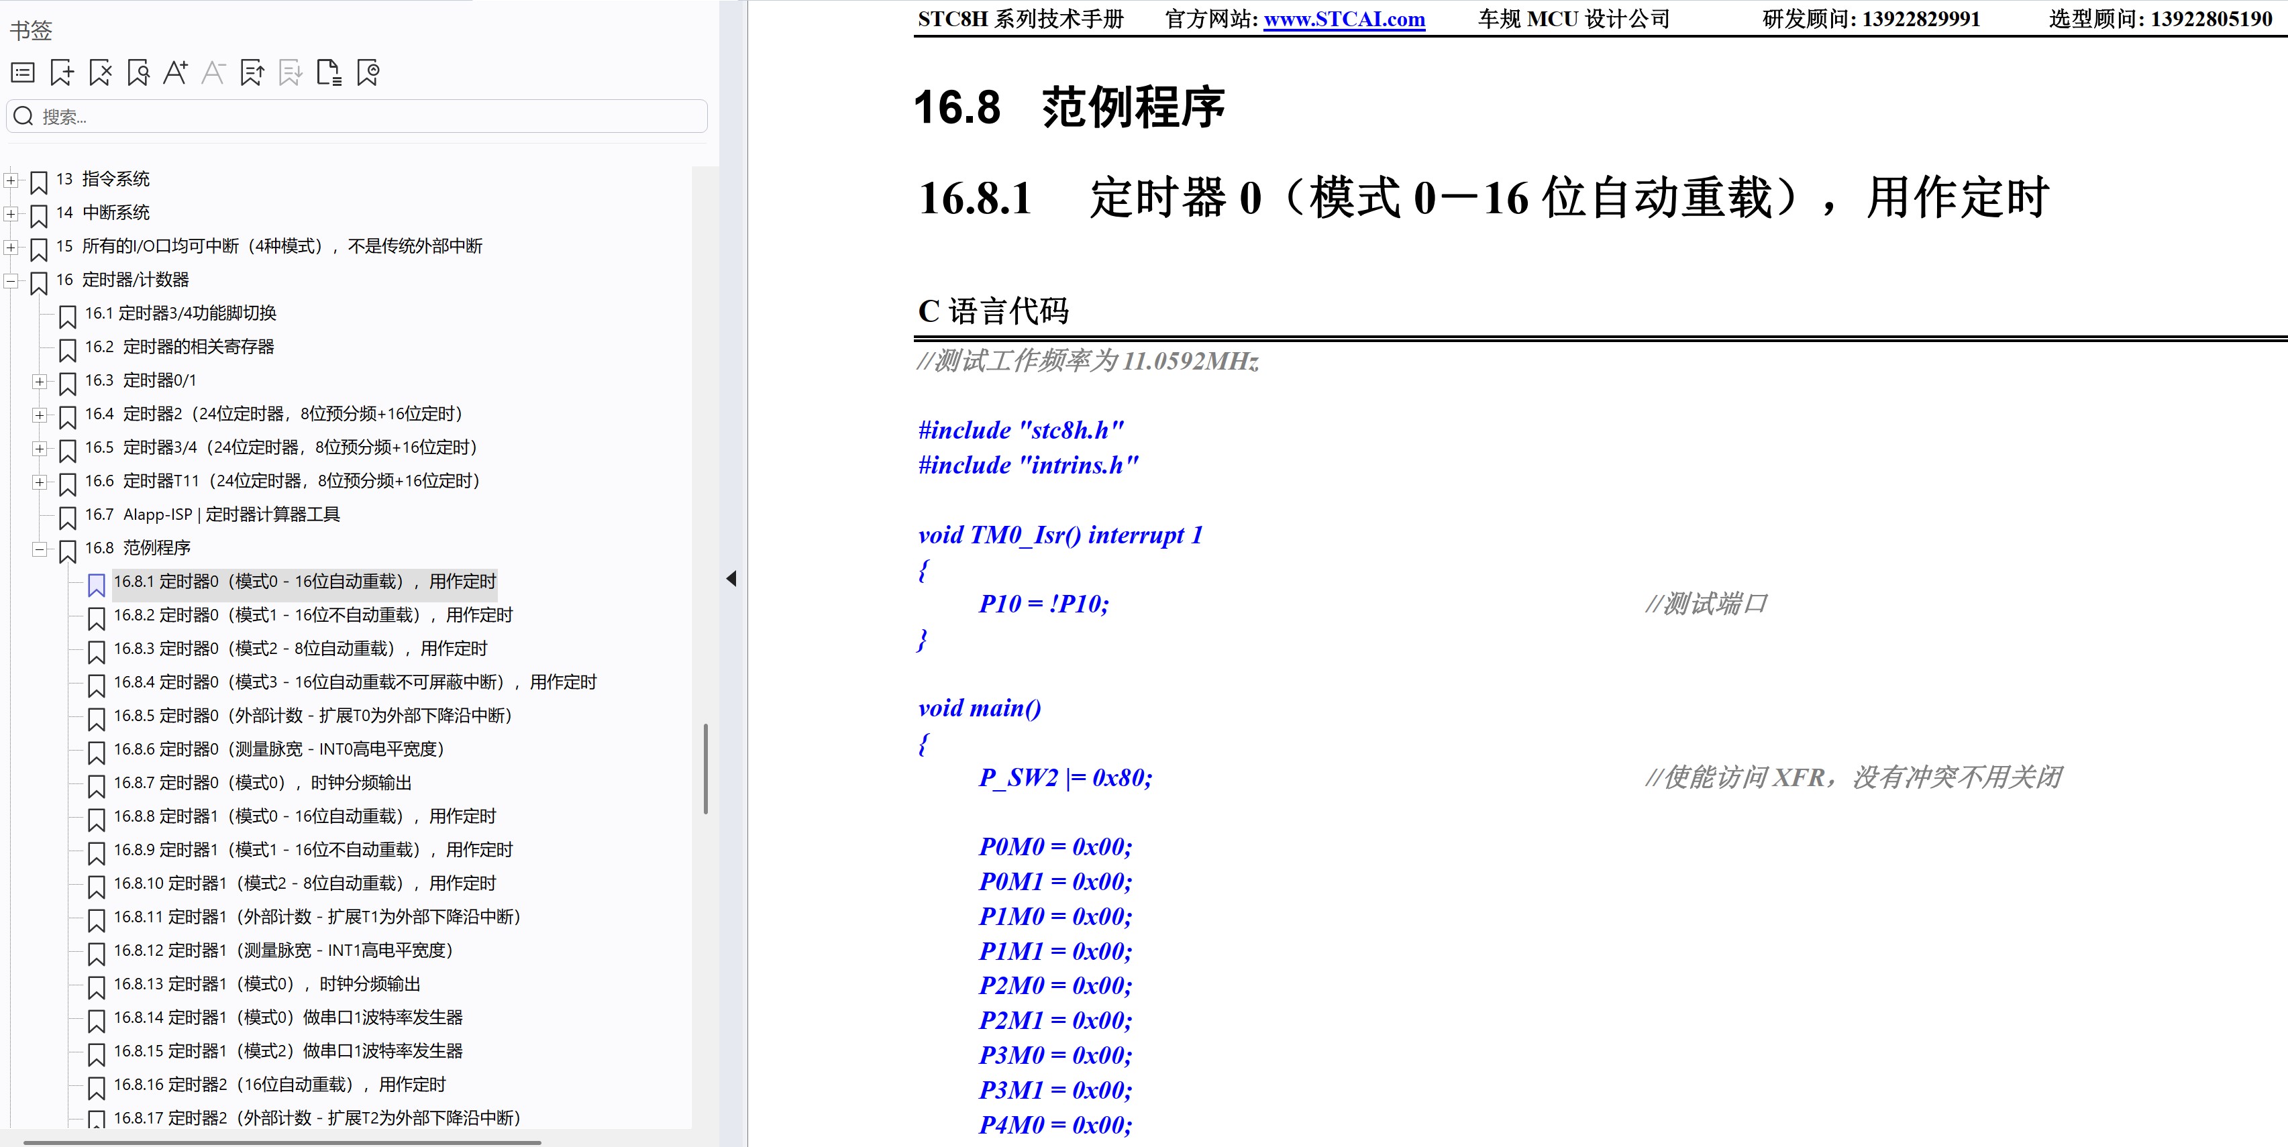Select bookmark 16.8.17 定时器2 外部计数
Image resolution: width=2288 pixels, height=1147 pixels.
click(x=317, y=1117)
